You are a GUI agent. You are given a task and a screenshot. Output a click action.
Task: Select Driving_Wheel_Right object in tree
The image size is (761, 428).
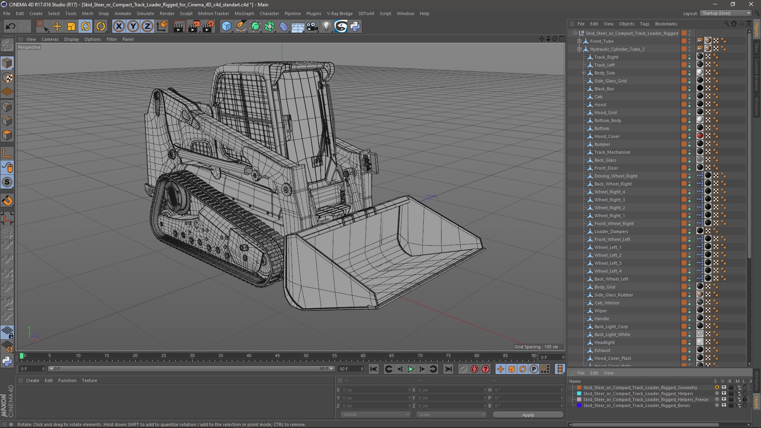point(616,176)
